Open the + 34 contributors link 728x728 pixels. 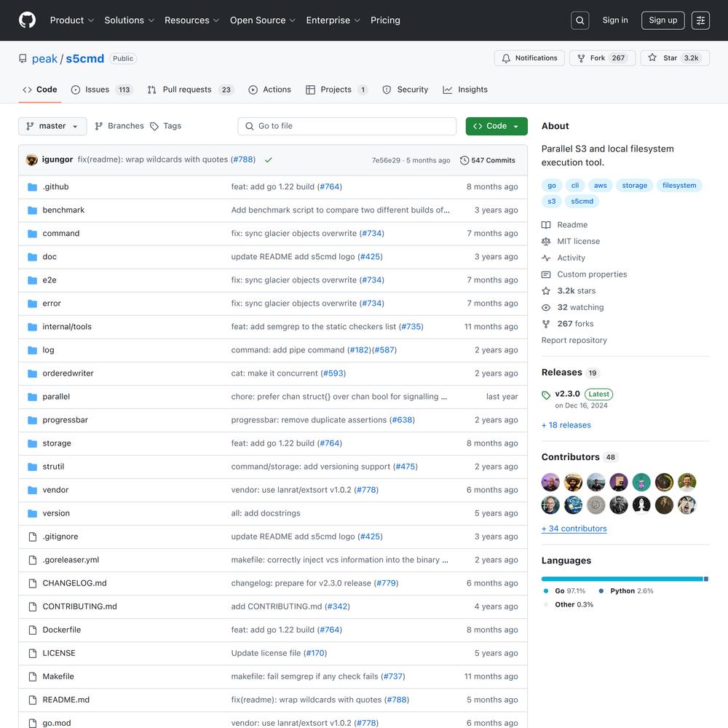(574, 529)
